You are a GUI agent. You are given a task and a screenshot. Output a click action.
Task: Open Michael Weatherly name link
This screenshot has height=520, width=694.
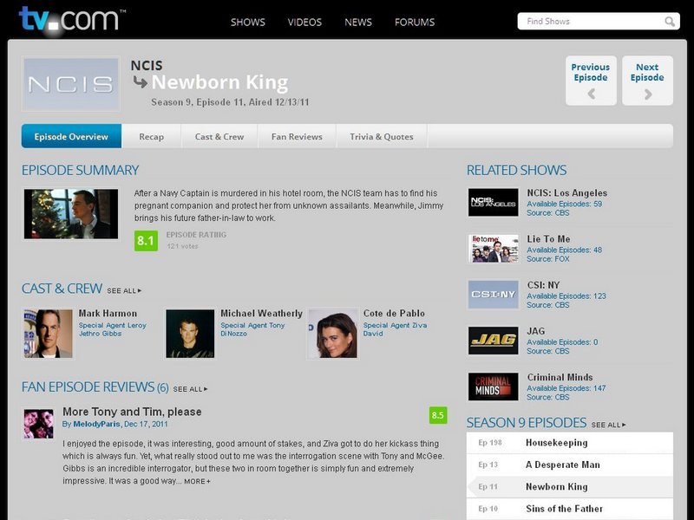point(262,313)
